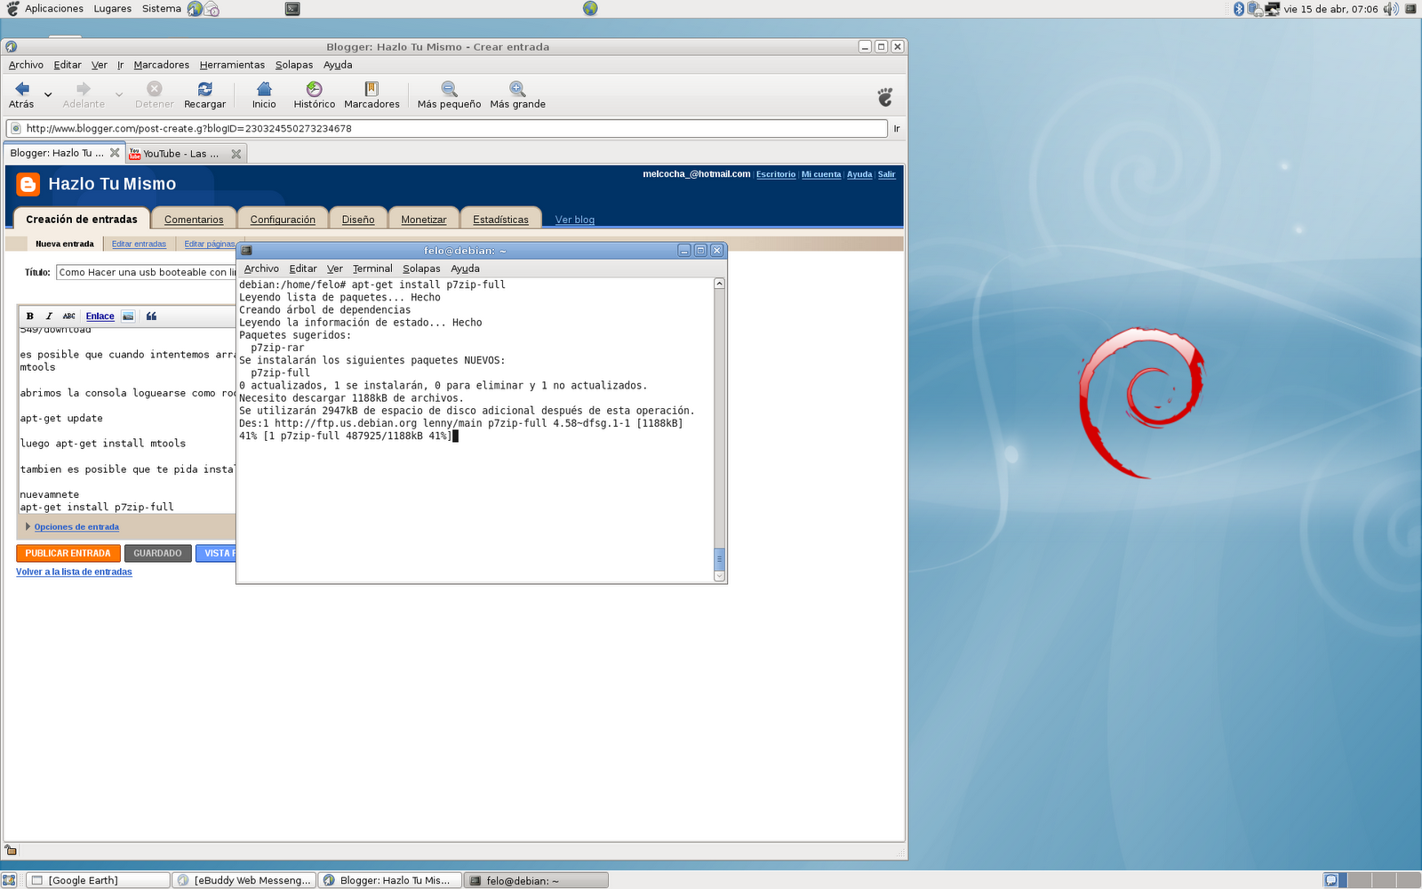Open the Escritorio link
1422x889 pixels.
pyautogui.click(x=776, y=174)
